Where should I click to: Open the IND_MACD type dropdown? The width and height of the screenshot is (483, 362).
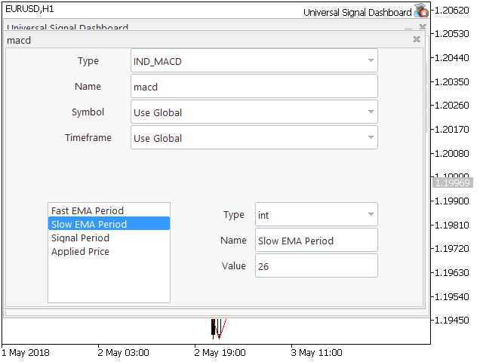click(x=254, y=60)
